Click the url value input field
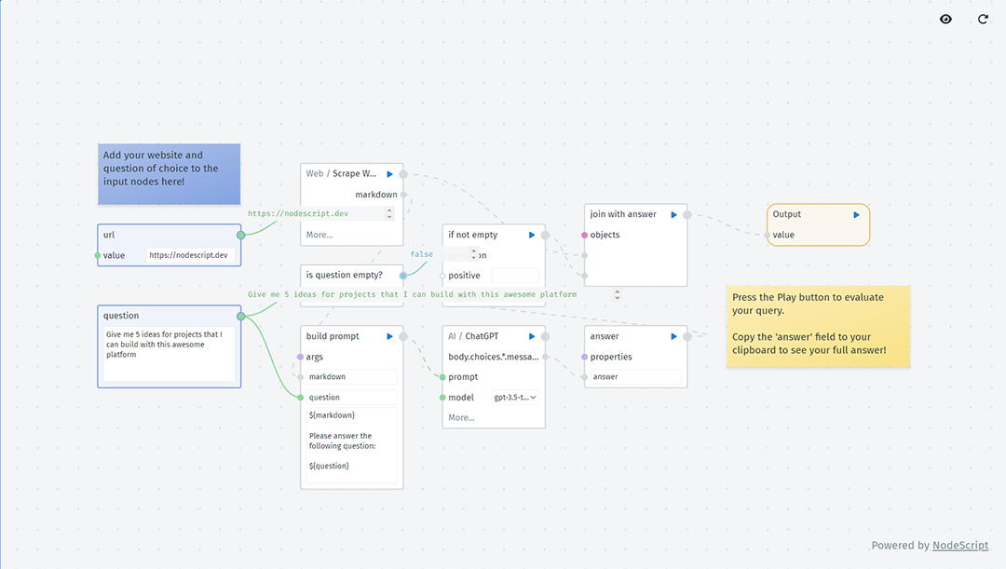The width and height of the screenshot is (1006, 569). coord(191,255)
